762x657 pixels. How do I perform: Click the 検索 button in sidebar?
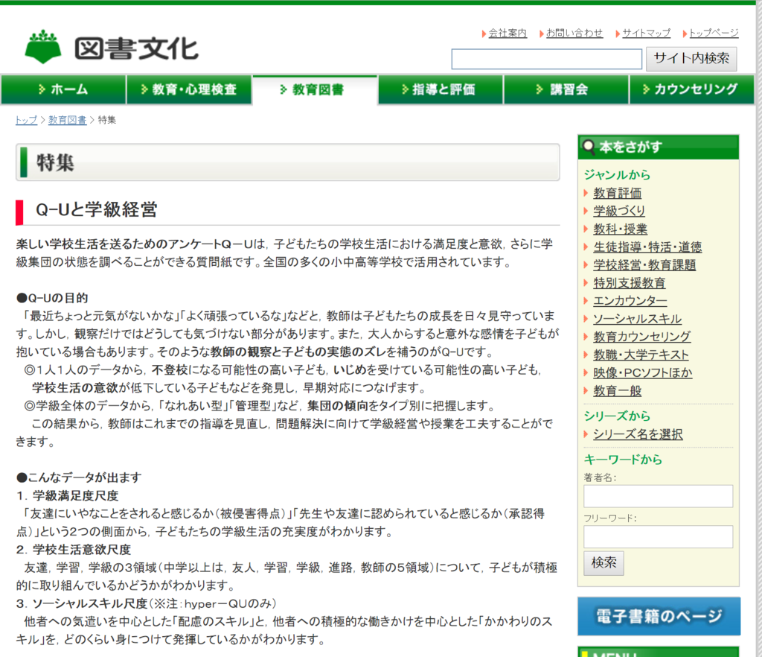click(x=603, y=562)
